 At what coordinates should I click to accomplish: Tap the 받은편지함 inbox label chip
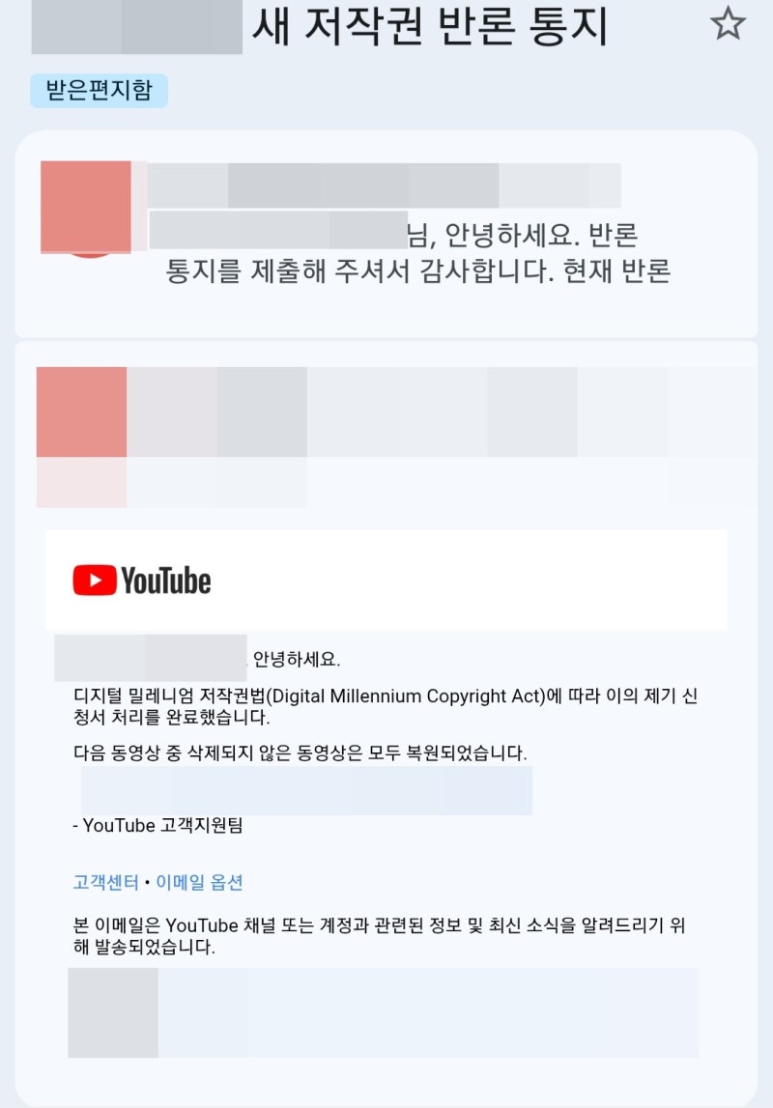point(99,91)
